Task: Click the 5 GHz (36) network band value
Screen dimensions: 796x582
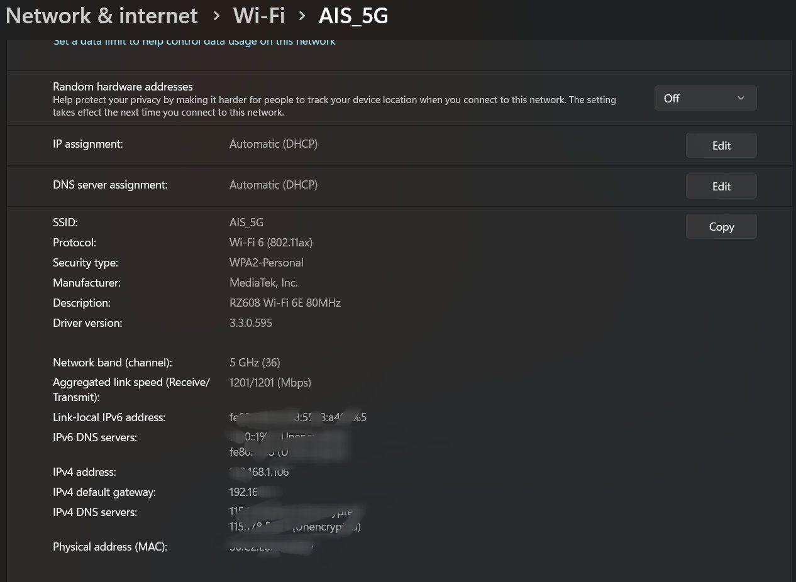Action: [x=255, y=363]
